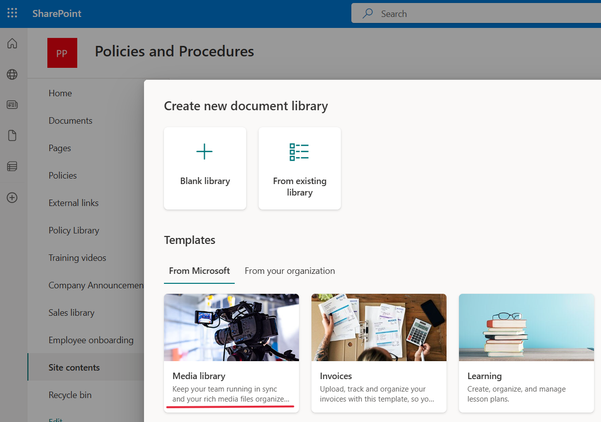
Task: Select the Edit navigation option
Action: pyautogui.click(x=55, y=419)
